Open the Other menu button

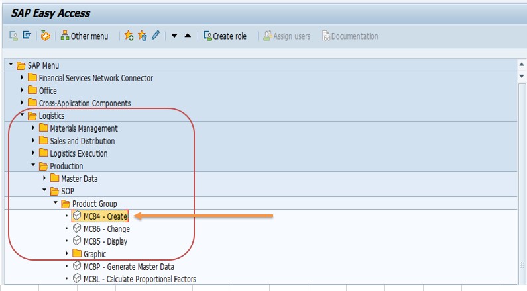point(84,36)
